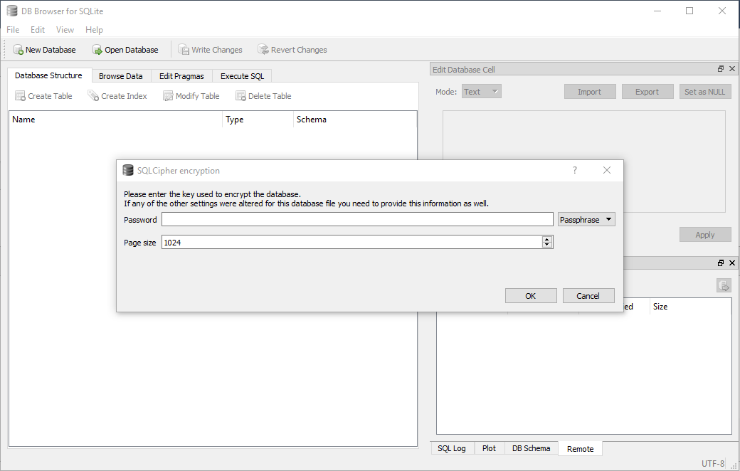The height and width of the screenshot is (471, 740).
Task: Undock the Edit Database Cell panel
Action: pos(721,69)
